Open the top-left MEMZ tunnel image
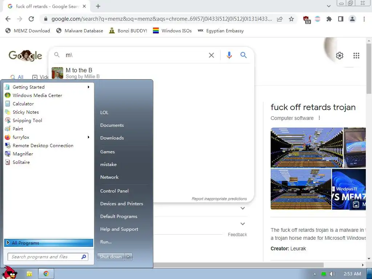Image resolution: width=372 pixels, height=279 pixels. click(307, 147)
